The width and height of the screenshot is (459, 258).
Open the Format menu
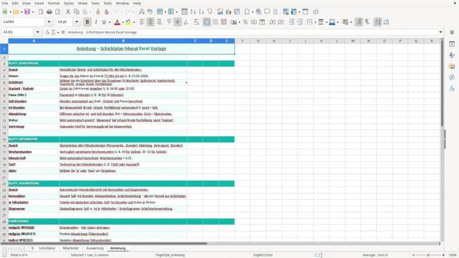click(54, 3)
